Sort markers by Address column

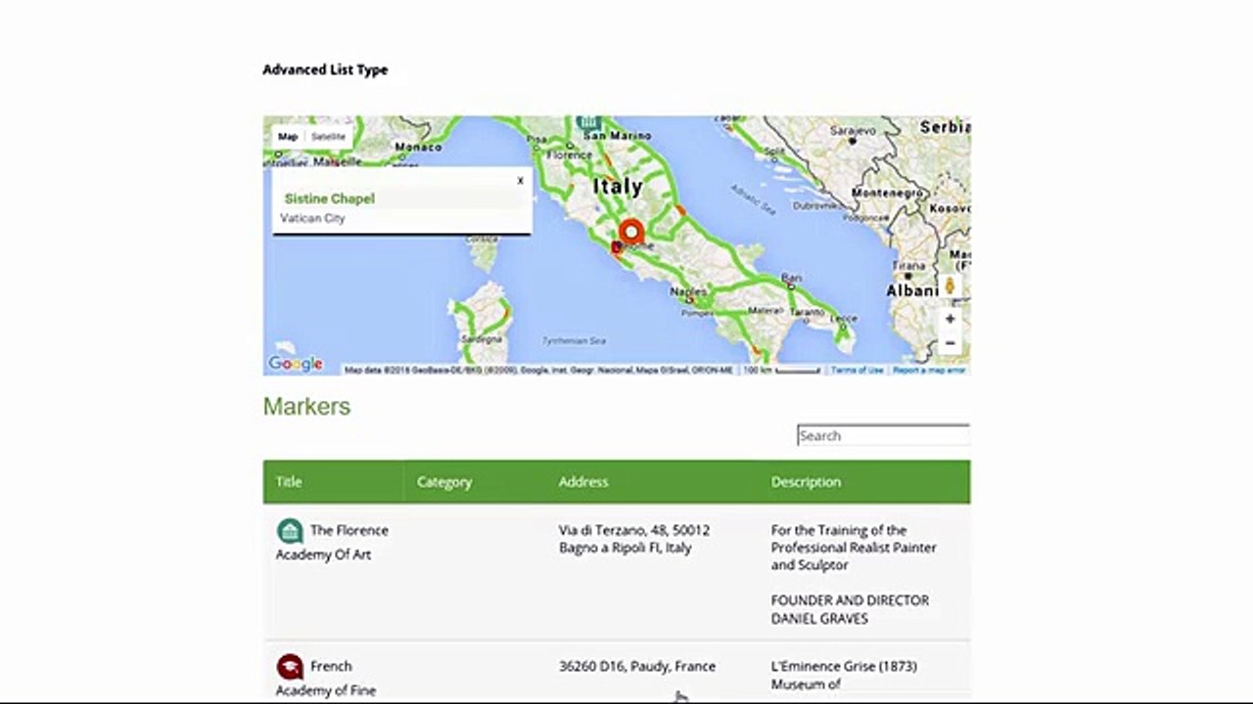[652, 482]
